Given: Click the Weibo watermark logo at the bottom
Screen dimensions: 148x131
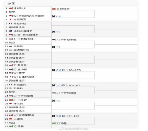Looking at the screenshot, I should [x=62, y=129].
